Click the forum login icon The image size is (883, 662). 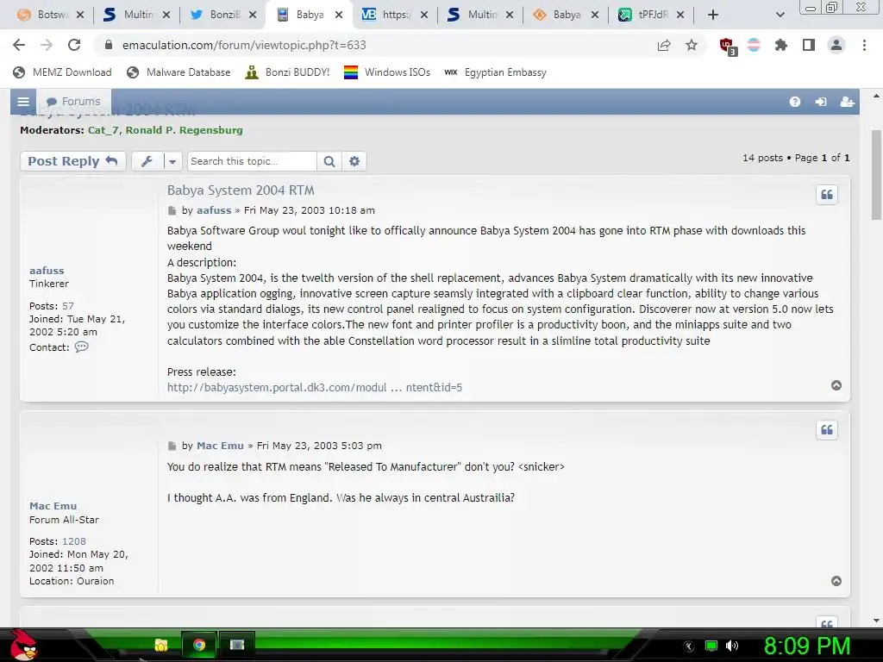coord(821,102)
